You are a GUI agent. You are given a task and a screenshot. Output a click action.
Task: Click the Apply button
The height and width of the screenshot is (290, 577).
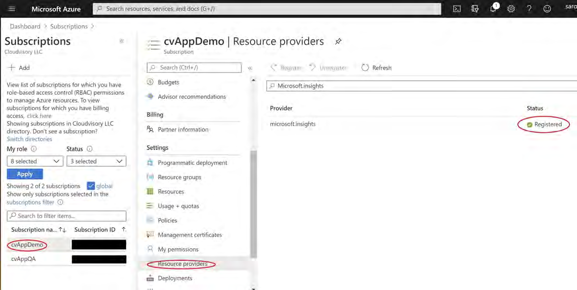(x=24, y=174)
